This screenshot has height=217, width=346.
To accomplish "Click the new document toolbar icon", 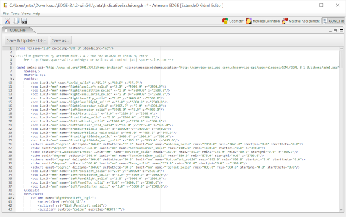I will (x=16, y=21).
